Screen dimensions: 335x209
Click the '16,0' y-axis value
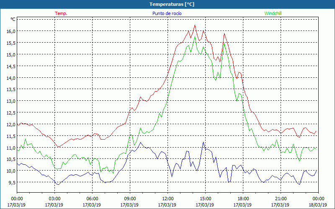11,31
